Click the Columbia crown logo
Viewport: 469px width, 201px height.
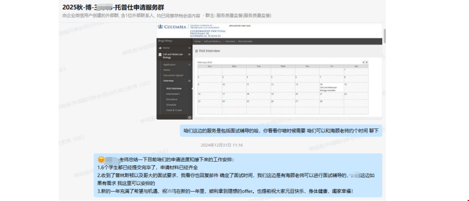[x=160, y=27]
